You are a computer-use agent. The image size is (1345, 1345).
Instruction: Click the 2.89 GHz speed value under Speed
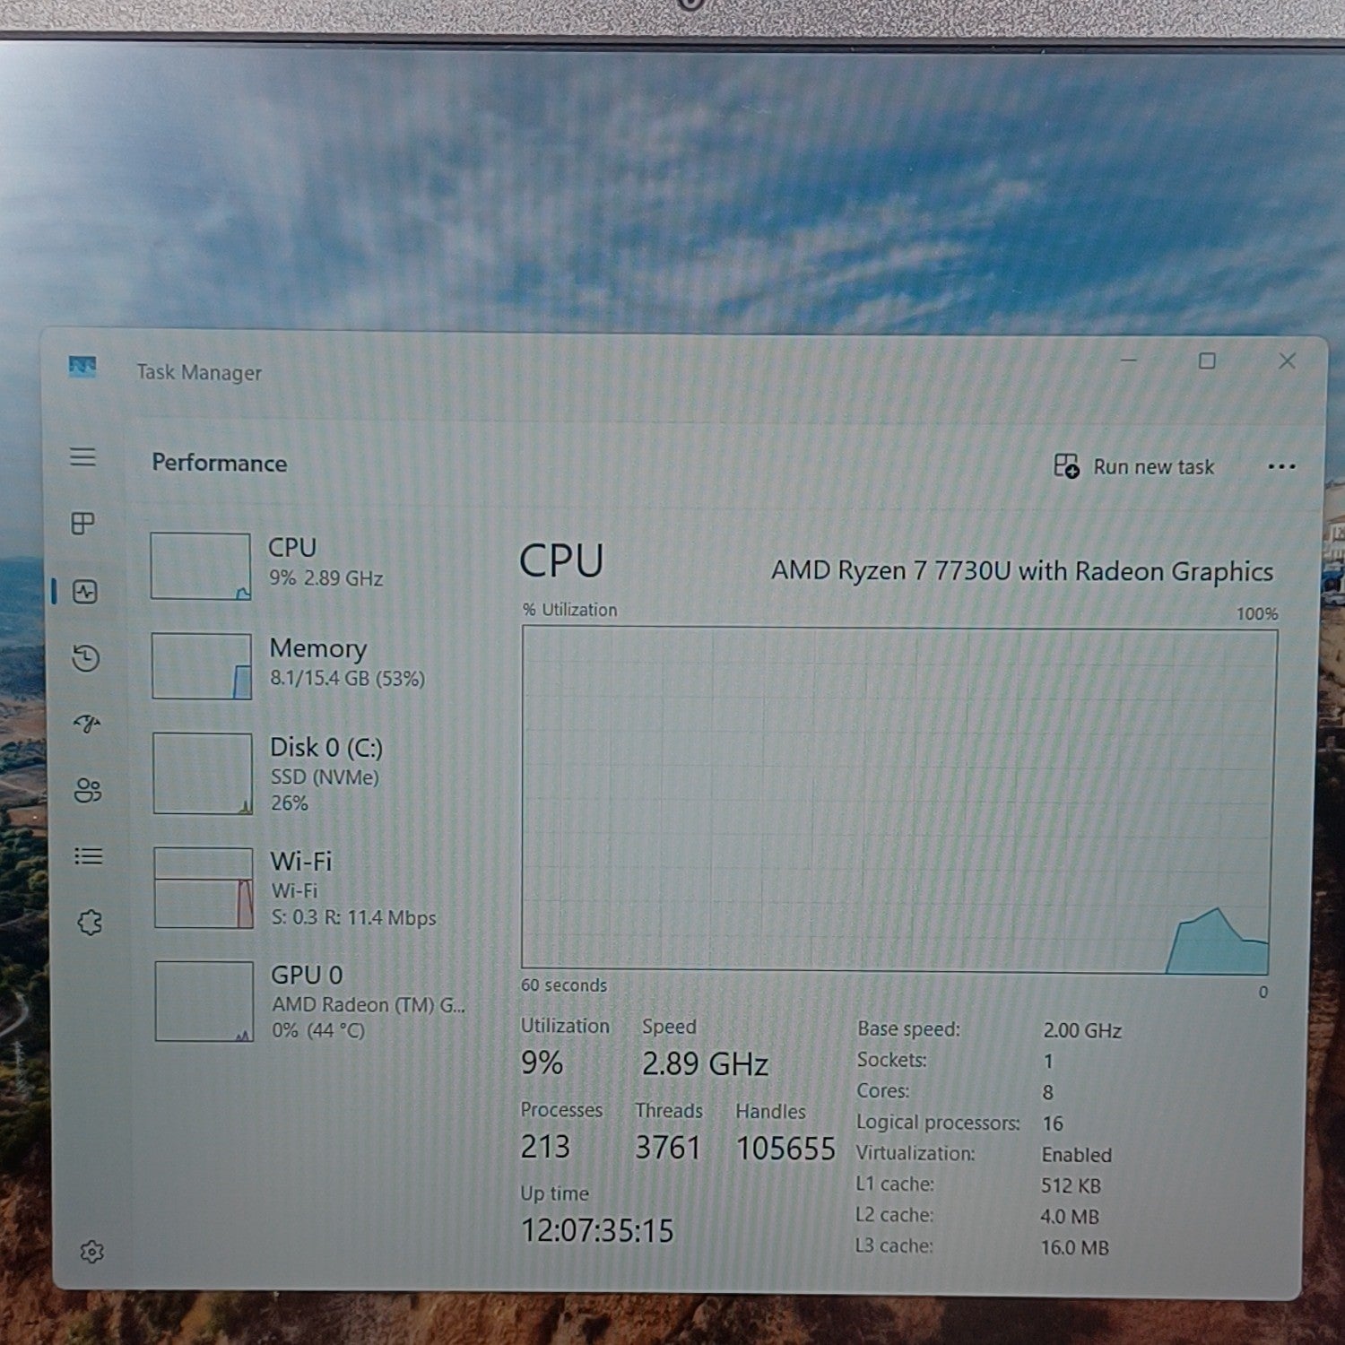705,1064
